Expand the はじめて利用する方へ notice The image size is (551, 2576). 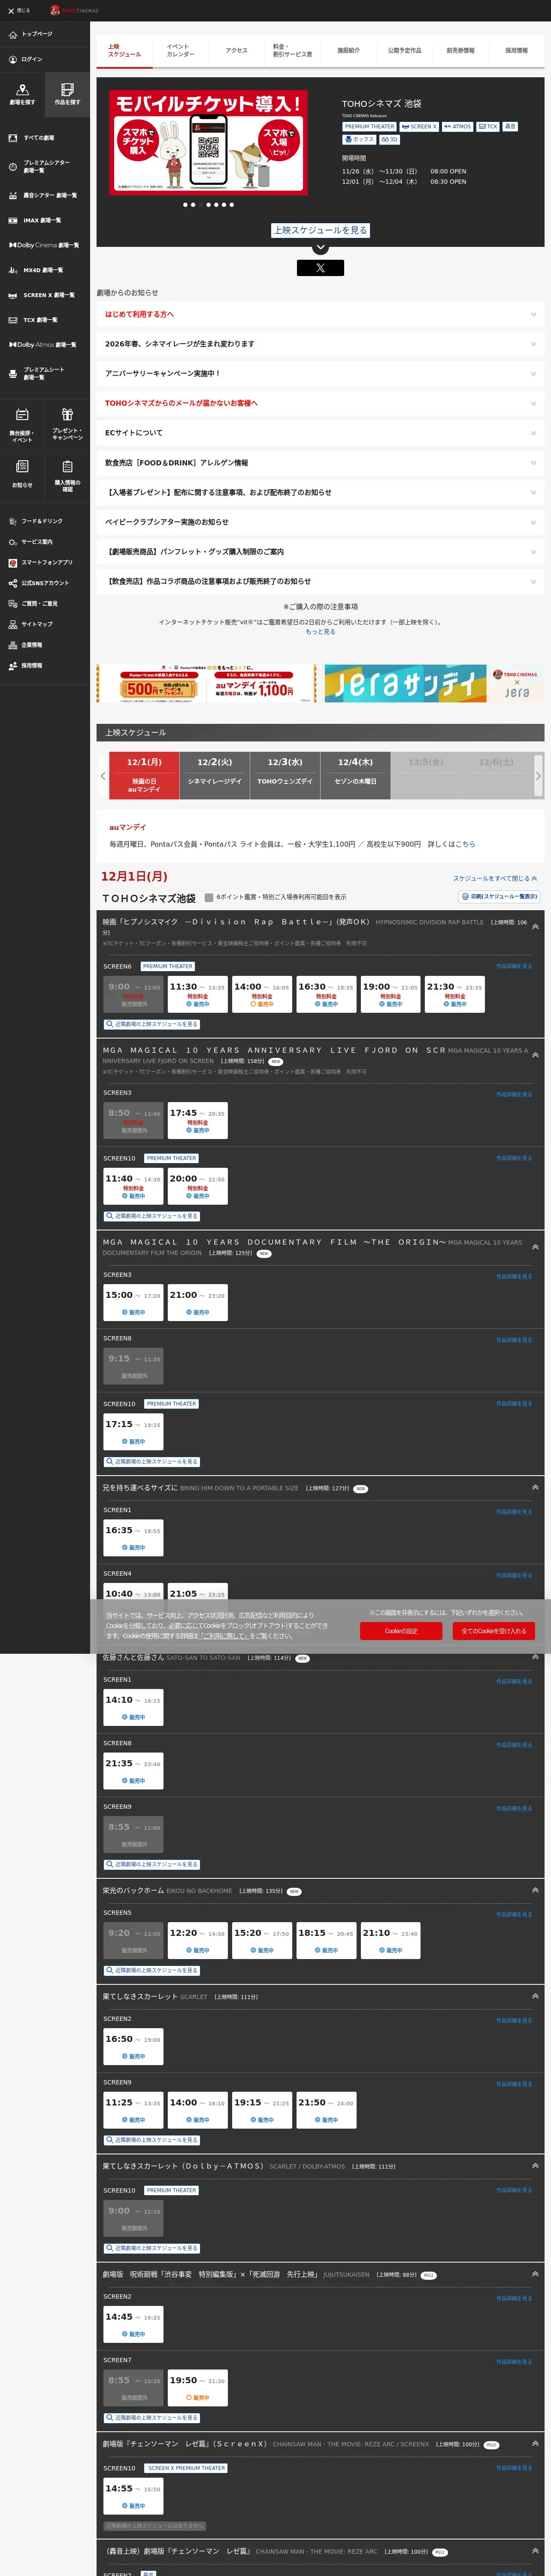pyautogui.click(x=320, y=314)
